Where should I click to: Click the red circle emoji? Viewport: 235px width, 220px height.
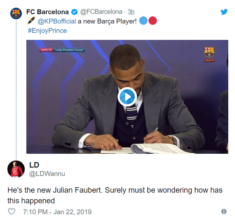coord(152,21)
